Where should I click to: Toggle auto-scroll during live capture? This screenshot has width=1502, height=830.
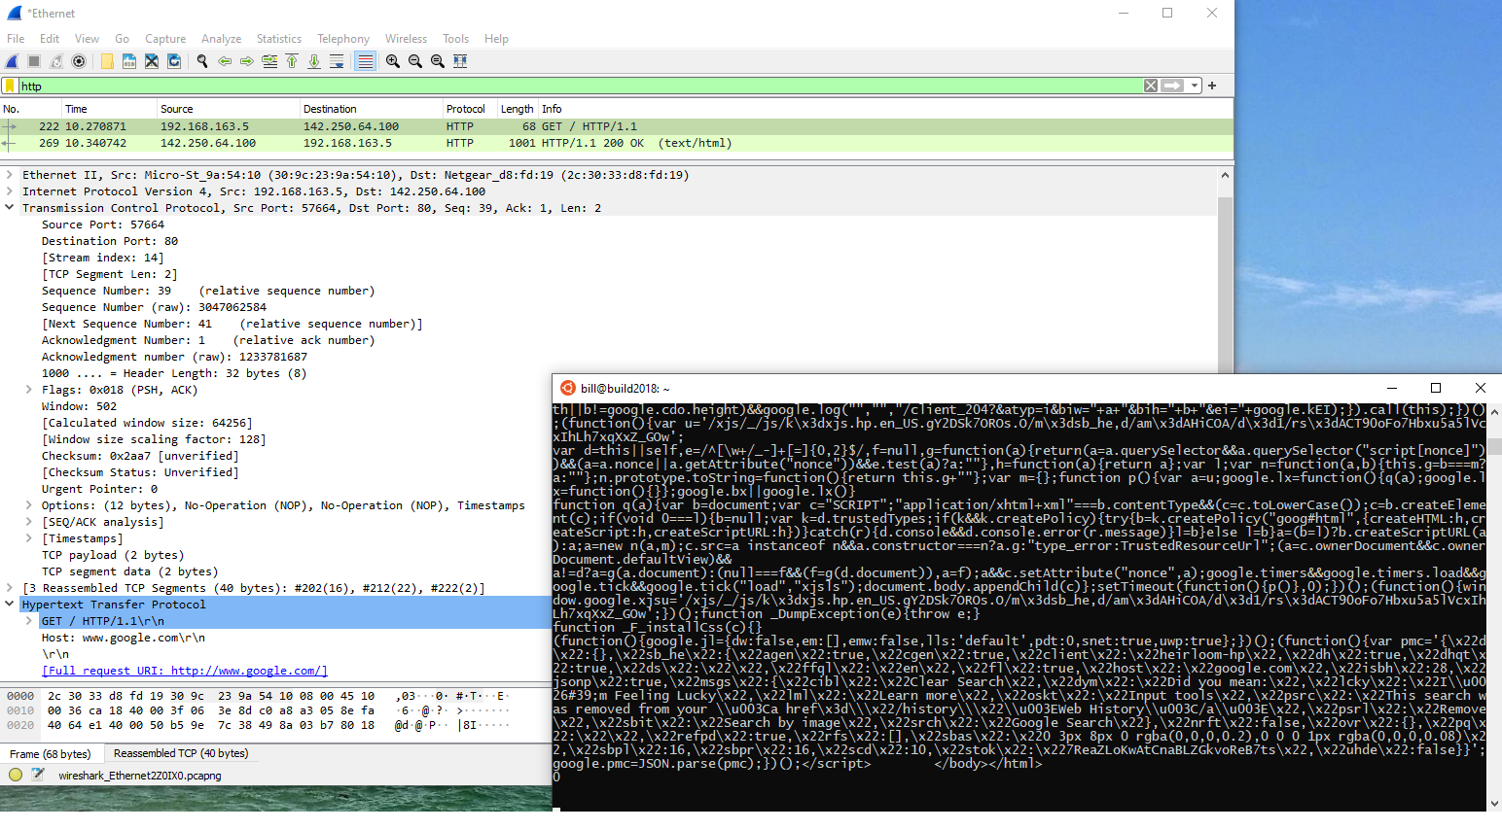click(337, 61)
